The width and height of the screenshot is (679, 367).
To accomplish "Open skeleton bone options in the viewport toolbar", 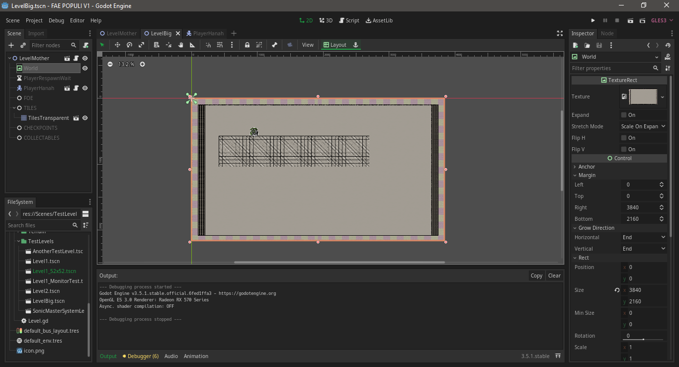I will [274, 45].
